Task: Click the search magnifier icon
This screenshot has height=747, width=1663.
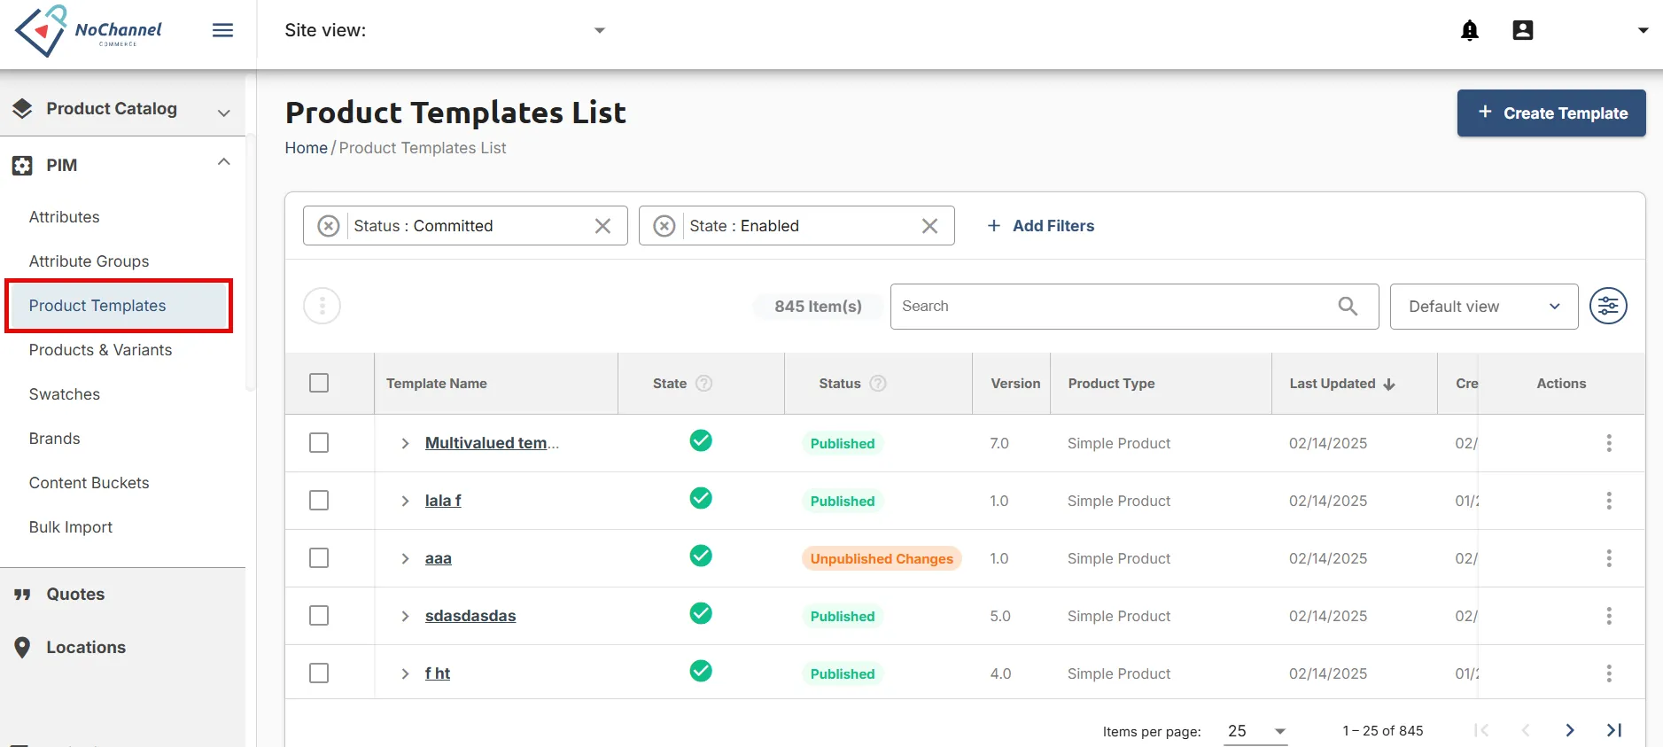Action: pyautogui.click(x=1348, y=306)
